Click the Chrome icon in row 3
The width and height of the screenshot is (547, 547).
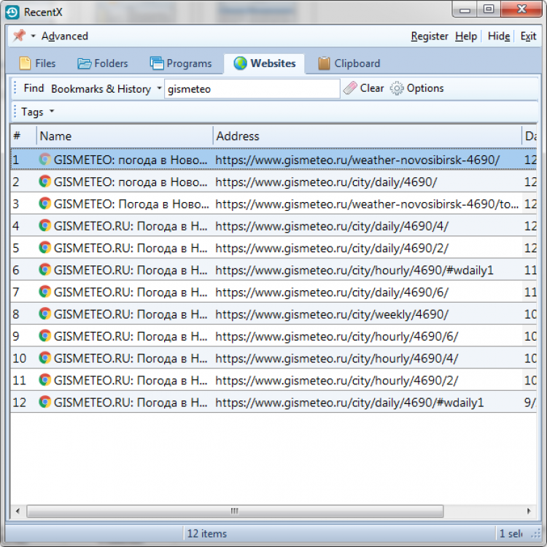(44, 203)
